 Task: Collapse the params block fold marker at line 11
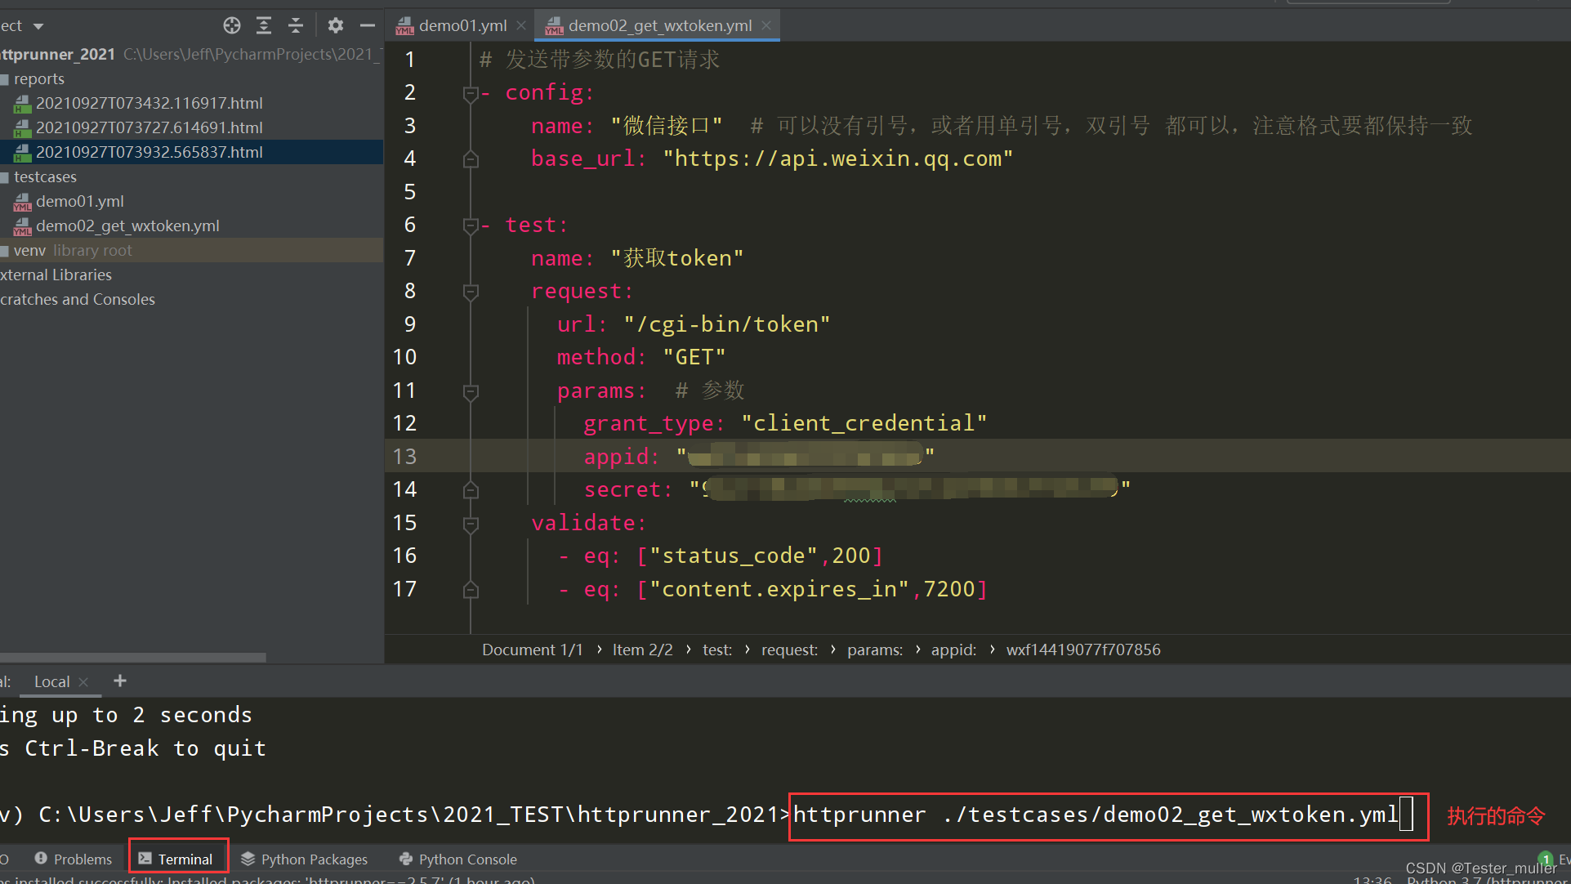471,391
